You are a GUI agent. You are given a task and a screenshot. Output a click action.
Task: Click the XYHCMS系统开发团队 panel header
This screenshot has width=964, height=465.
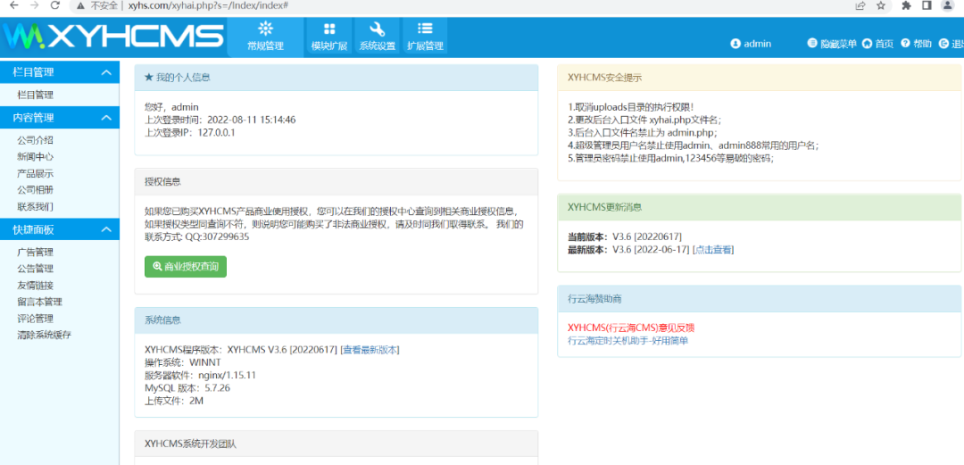(x=337, y=444)
